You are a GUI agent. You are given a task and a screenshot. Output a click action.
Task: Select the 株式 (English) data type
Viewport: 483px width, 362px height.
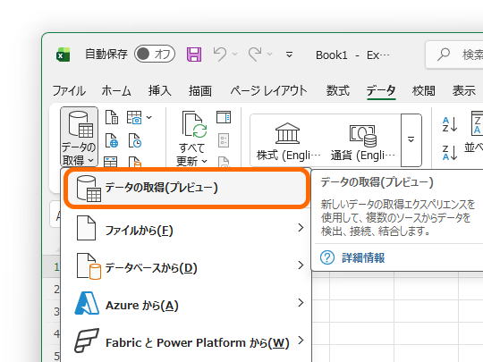coord(288,140)
